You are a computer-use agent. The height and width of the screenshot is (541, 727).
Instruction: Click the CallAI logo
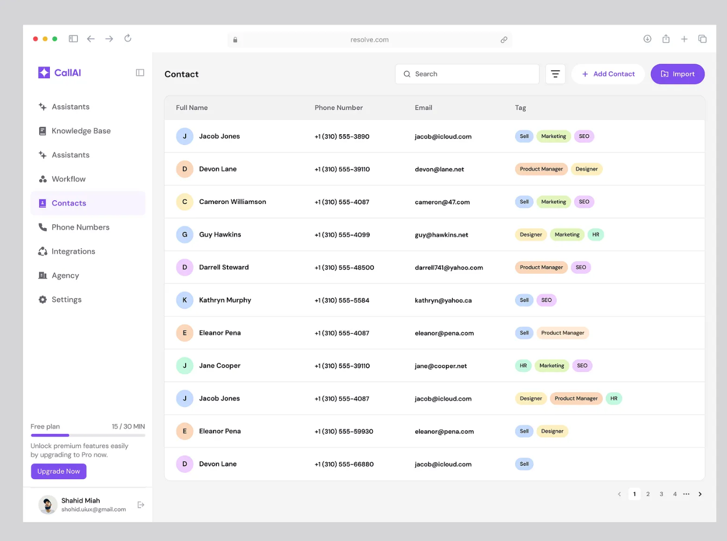tap(60, 72)
